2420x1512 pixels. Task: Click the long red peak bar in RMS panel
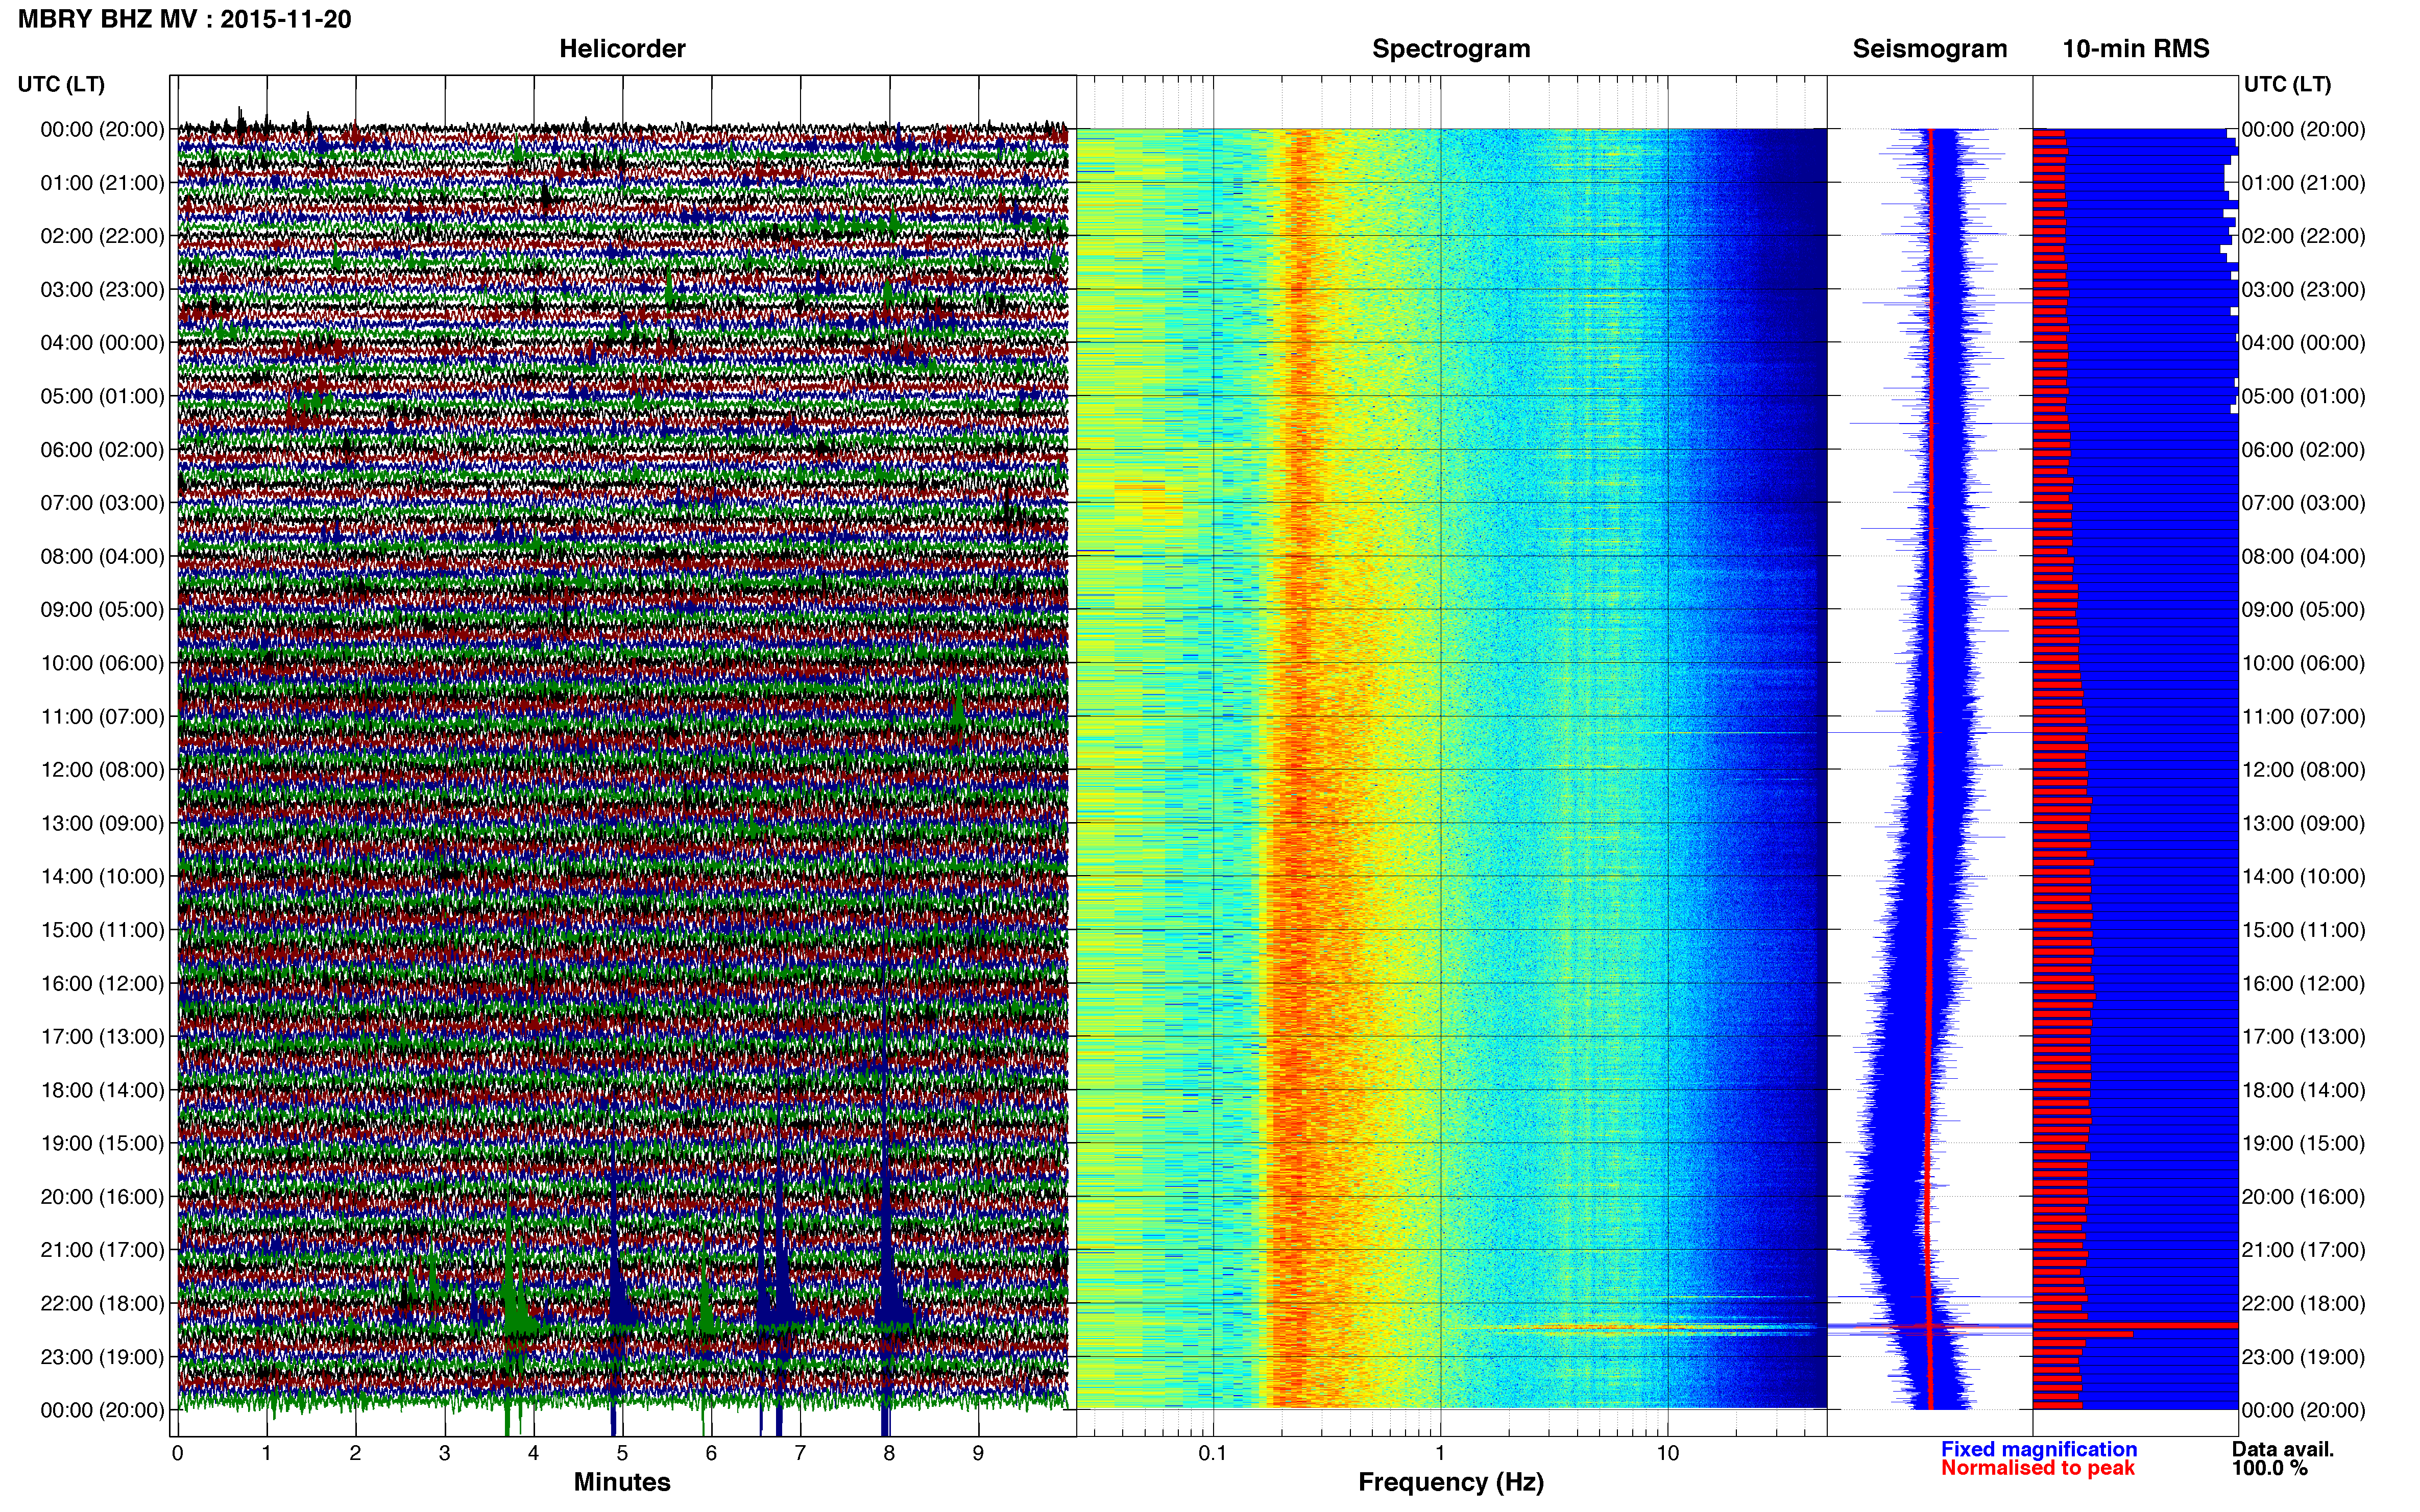click(2135, 1325)
